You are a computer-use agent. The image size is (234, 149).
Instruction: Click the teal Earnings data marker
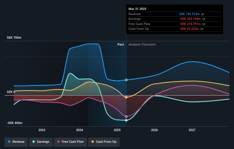pyautogui.click(x=126, y=120)
